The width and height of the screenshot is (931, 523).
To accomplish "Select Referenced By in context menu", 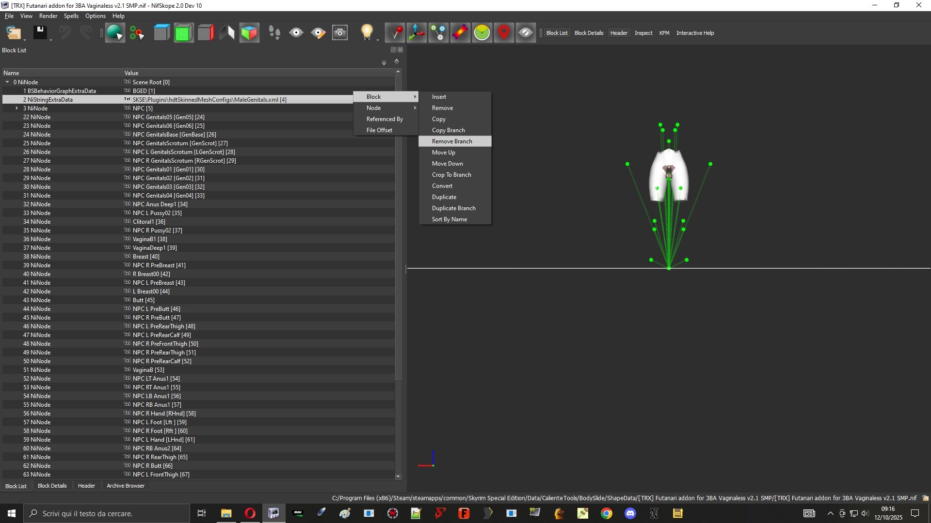I will pyautogui.click(x=386, y=119).
